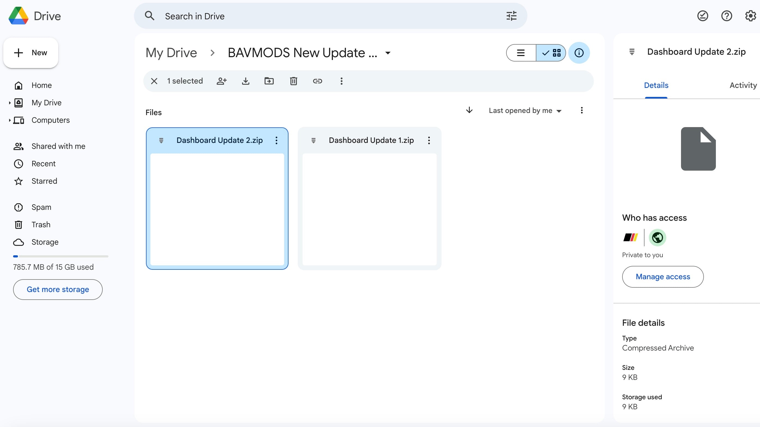Move selected file to trash icon
This screenshot has height=427, width=760.
(293, 81)
